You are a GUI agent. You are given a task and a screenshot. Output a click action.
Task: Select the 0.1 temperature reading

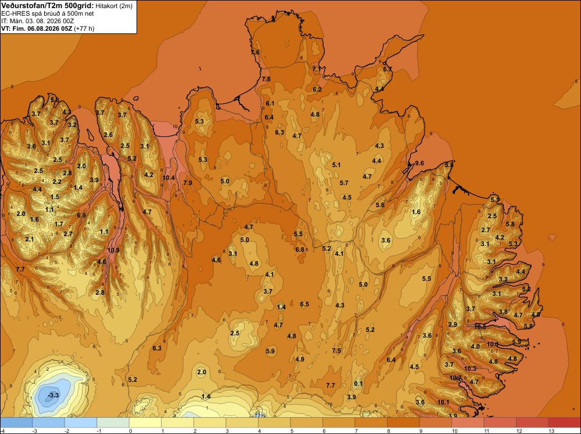(x=358, y=384)
